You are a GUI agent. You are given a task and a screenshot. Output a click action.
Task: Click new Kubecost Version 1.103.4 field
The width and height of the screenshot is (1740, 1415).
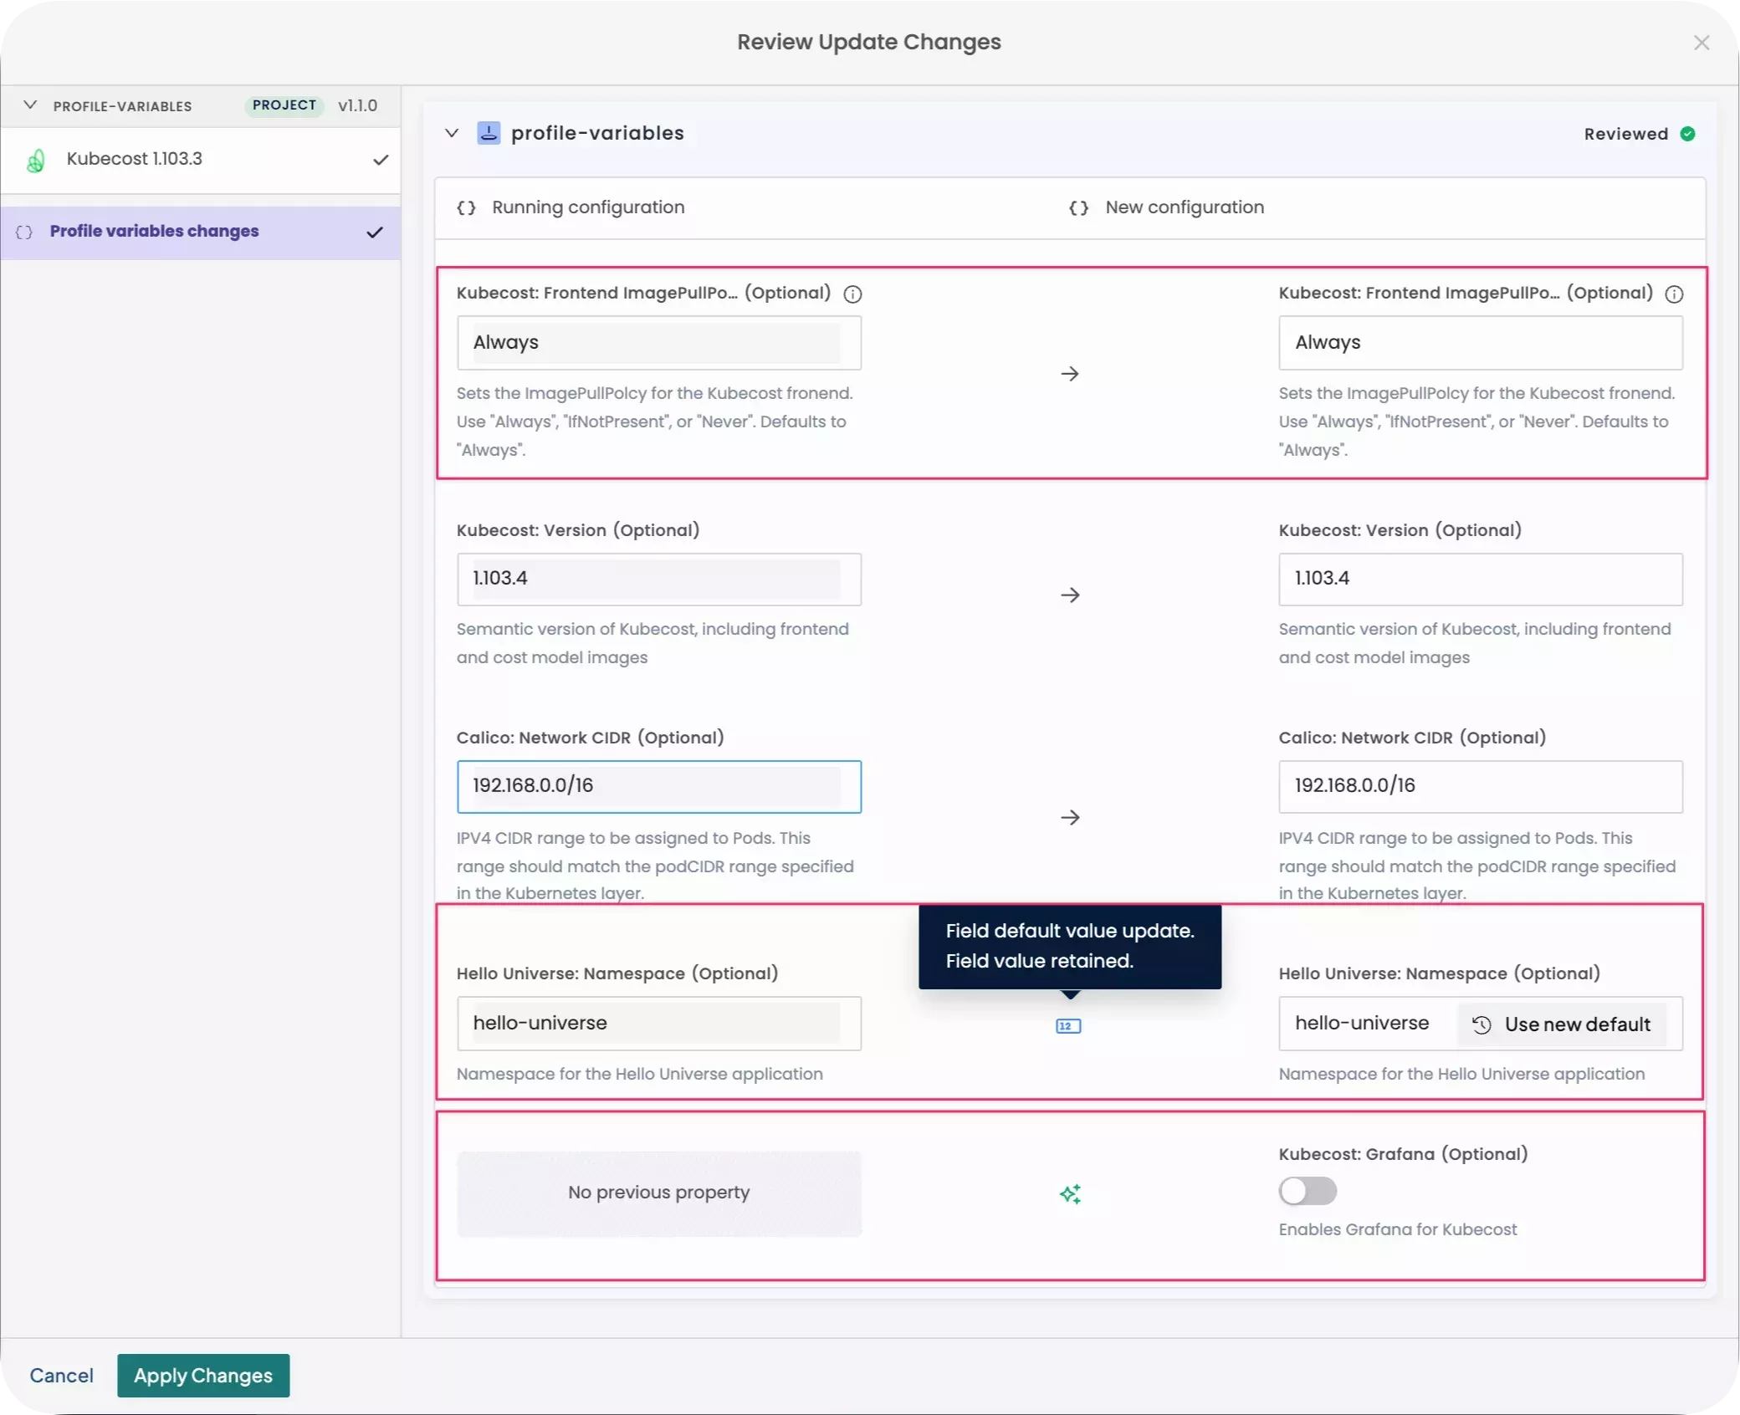1480,579
